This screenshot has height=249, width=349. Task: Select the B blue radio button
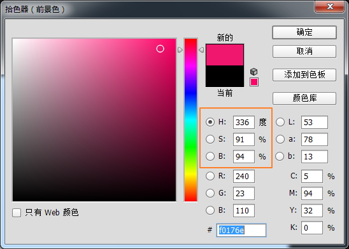[x=210, y=210]
